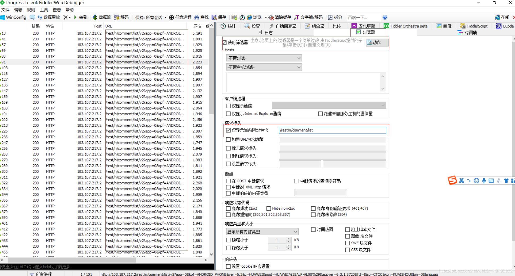Open the Keep: All sessions (保持) dropdown
This screenshot has height=276, width=515.
[151, 17]
